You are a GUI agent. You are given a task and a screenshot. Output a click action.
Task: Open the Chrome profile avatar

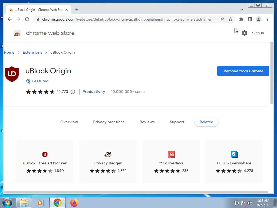[x=258, y=19]
